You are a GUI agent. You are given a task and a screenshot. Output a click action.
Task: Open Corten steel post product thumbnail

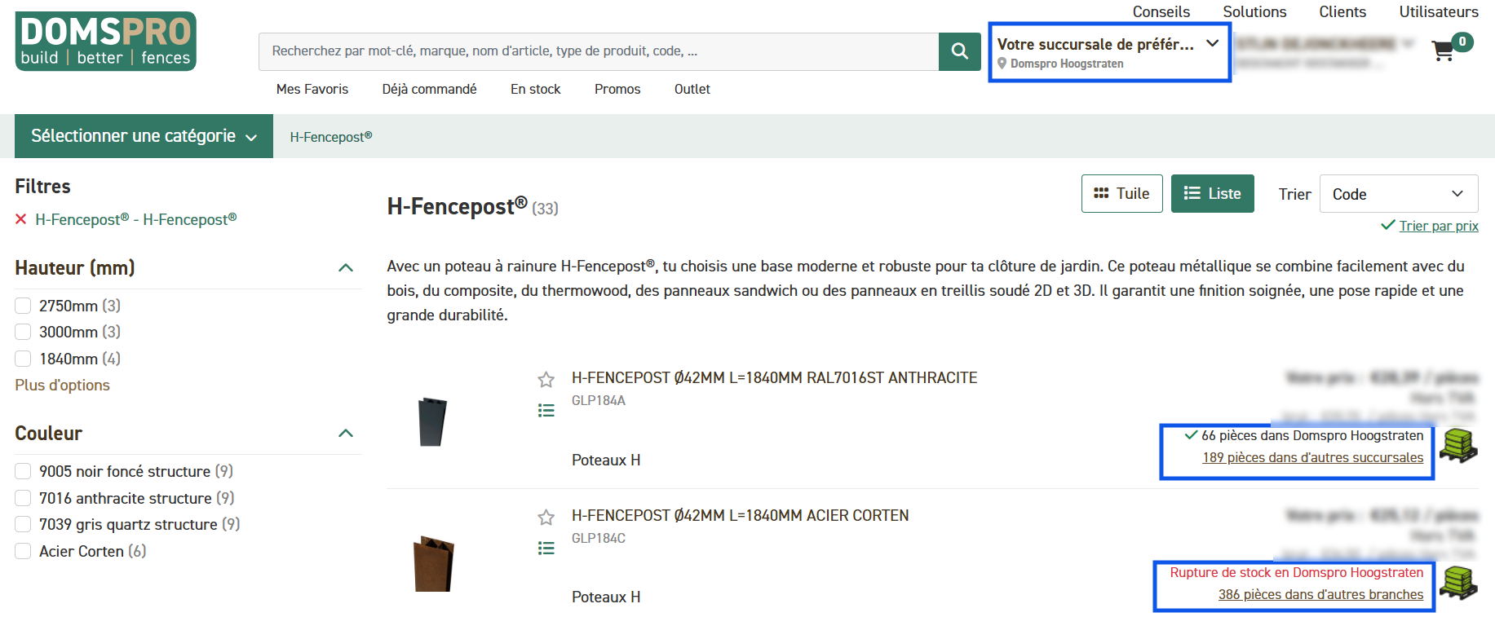[x=434, y=563]
